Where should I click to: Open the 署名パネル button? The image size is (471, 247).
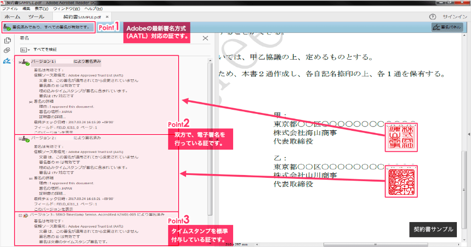pos(447,27)
